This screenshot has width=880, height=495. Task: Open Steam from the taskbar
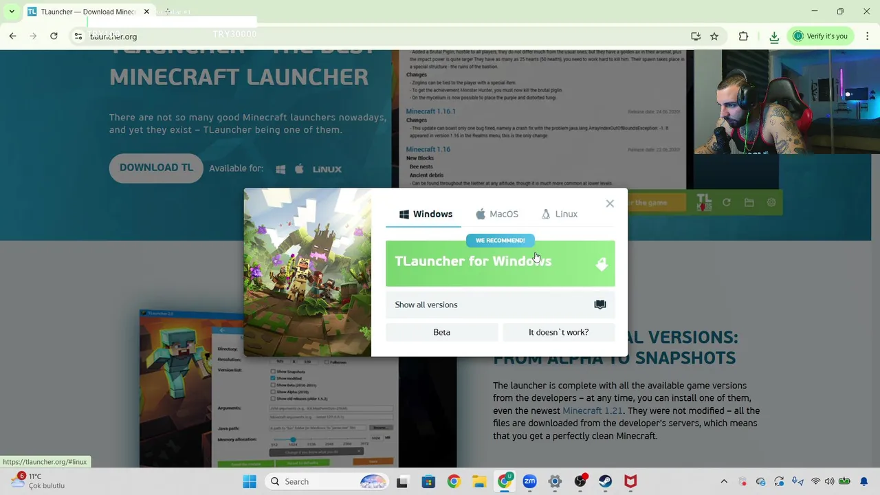(605, 481)
